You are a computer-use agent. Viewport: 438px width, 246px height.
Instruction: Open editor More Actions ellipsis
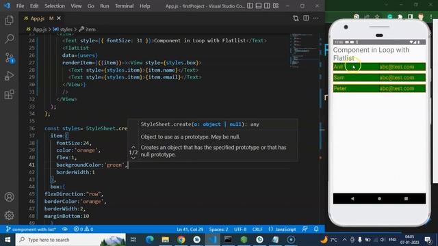(316, 18)
